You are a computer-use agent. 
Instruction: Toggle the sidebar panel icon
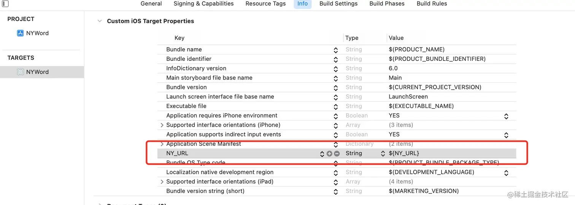coord(5,4)
